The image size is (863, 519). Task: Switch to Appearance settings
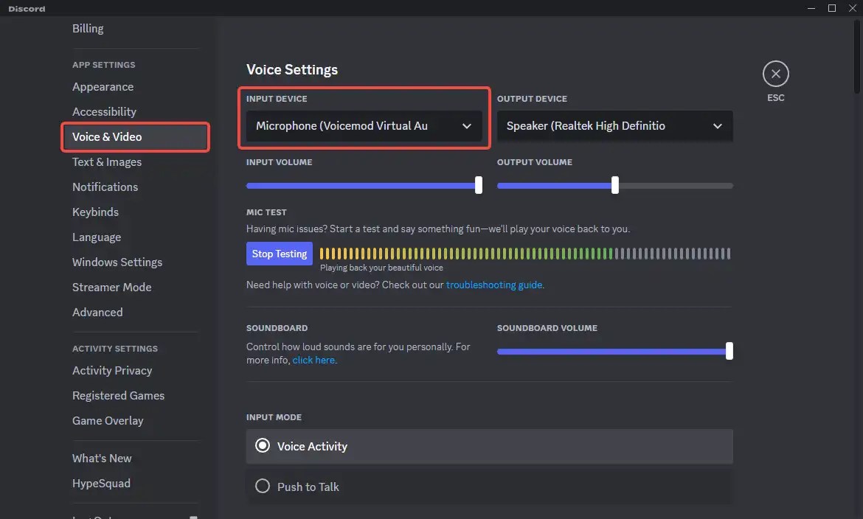point(103,86)
